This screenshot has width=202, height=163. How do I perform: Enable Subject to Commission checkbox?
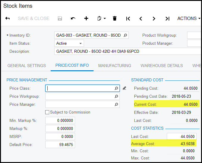47,112
